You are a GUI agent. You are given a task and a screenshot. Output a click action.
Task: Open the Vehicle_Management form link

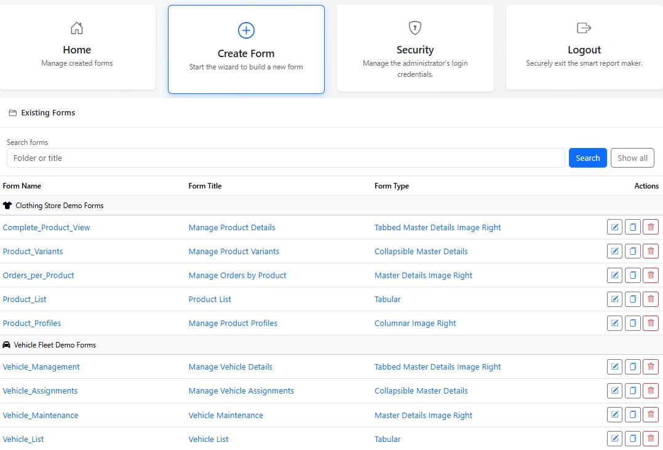[x=41, y=367]
